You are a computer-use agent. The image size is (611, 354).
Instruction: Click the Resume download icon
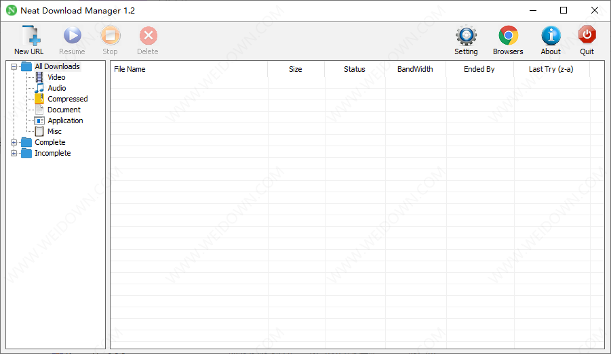(72, 35)
